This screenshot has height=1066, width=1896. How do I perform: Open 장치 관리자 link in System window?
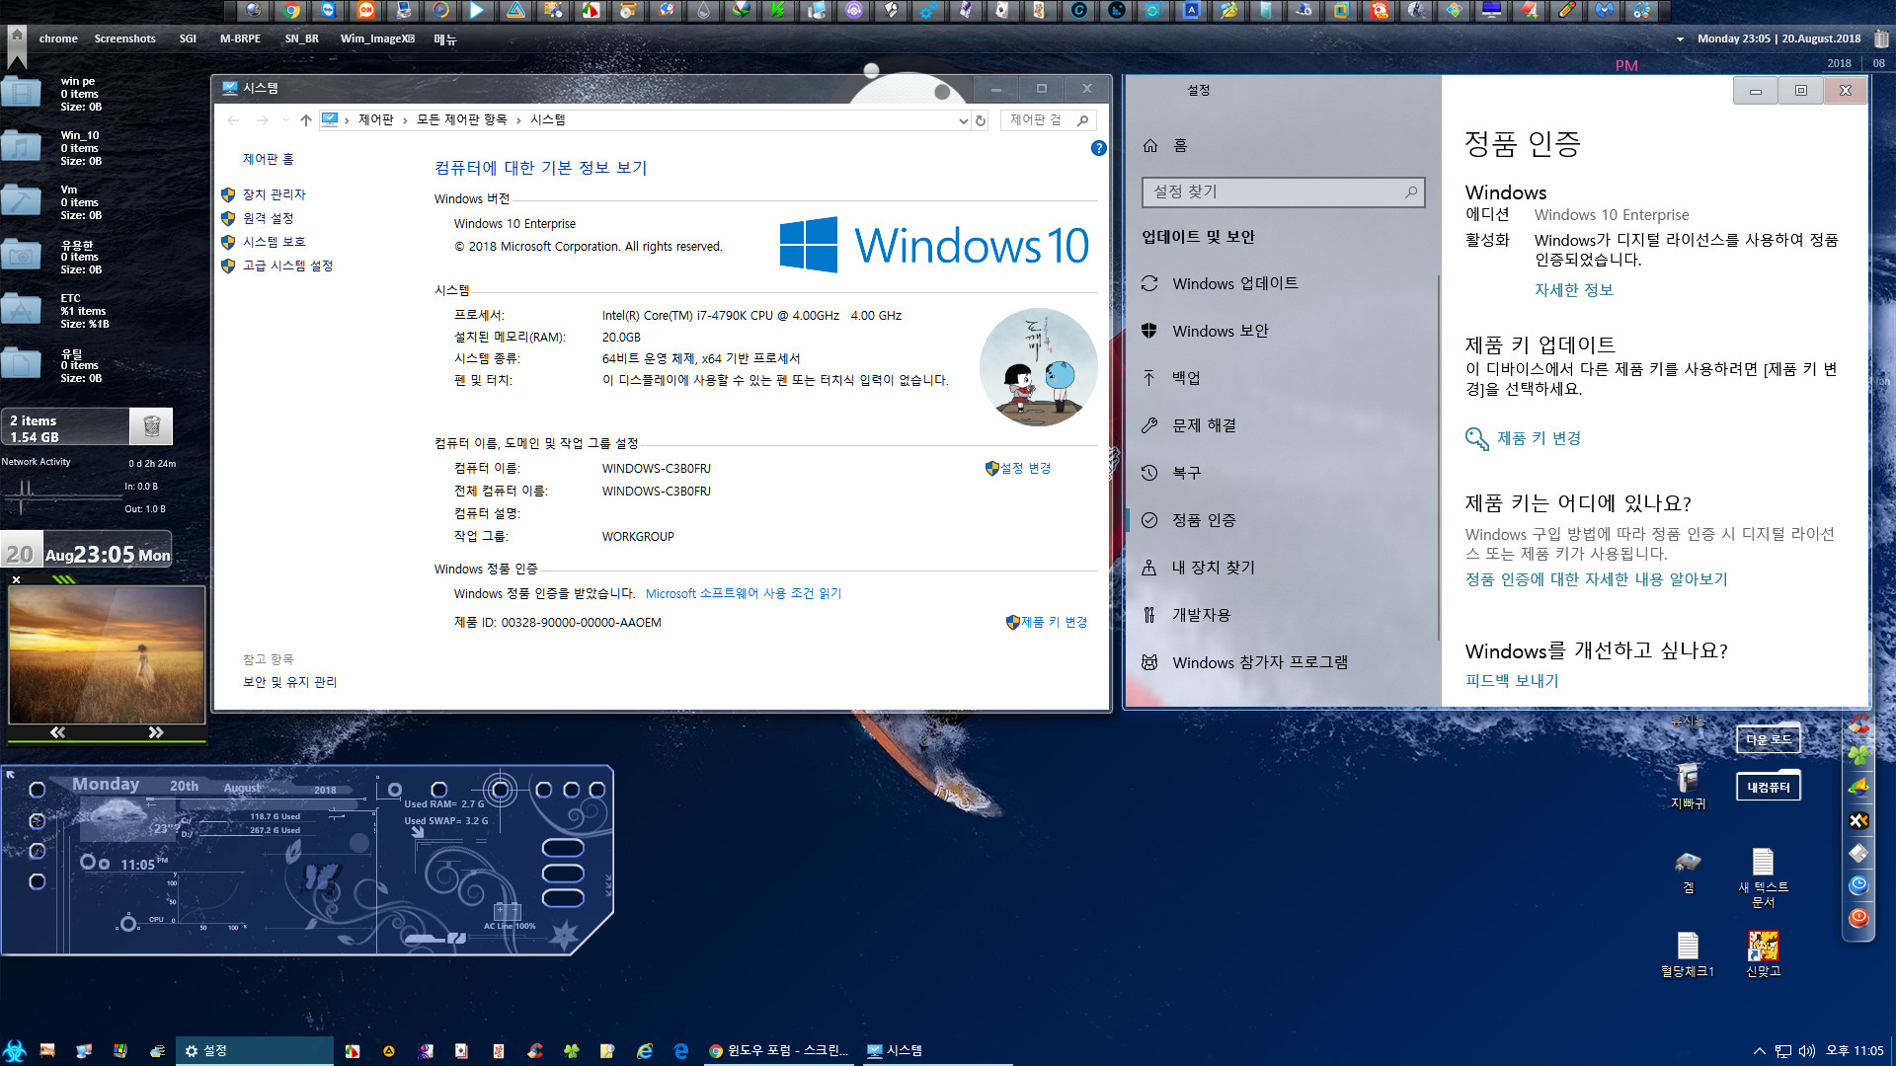275,194
